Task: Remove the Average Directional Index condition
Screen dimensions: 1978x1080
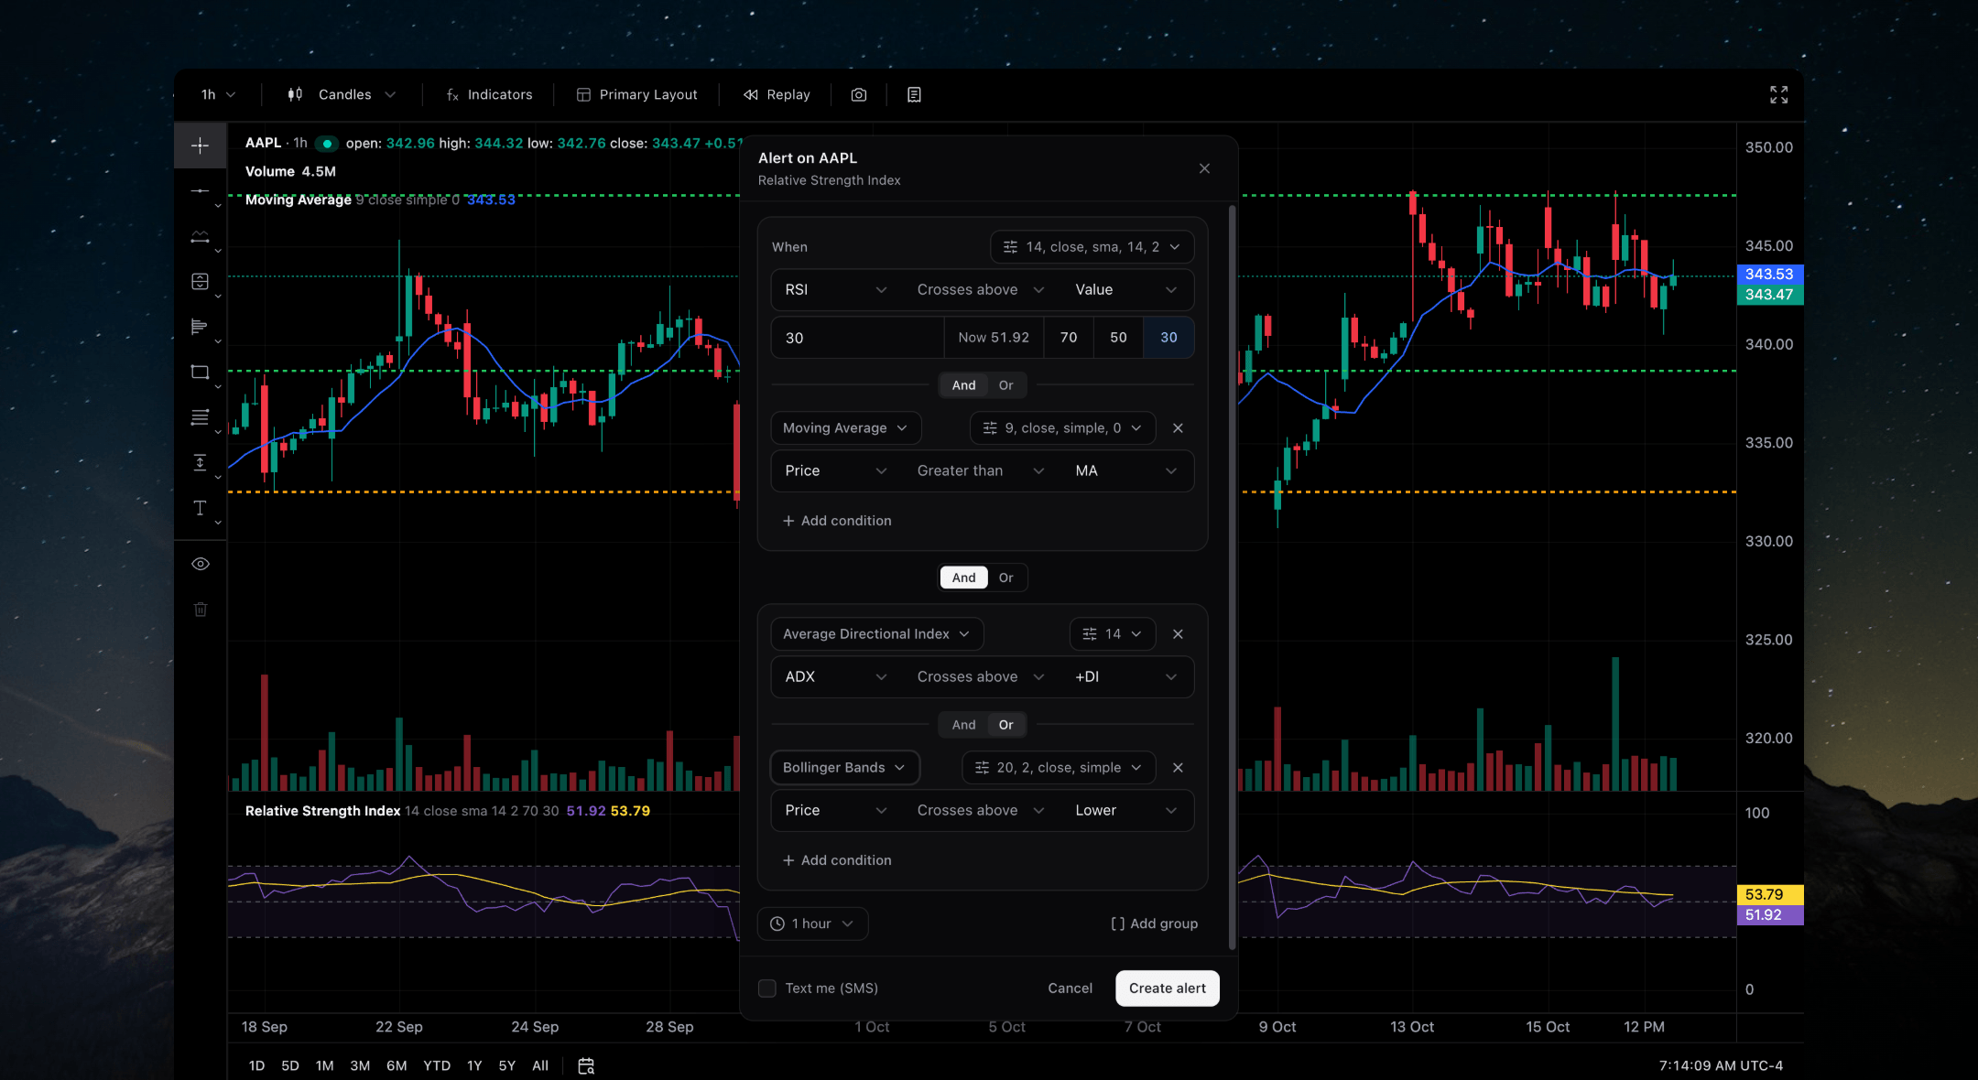Action: [1178, 634]
